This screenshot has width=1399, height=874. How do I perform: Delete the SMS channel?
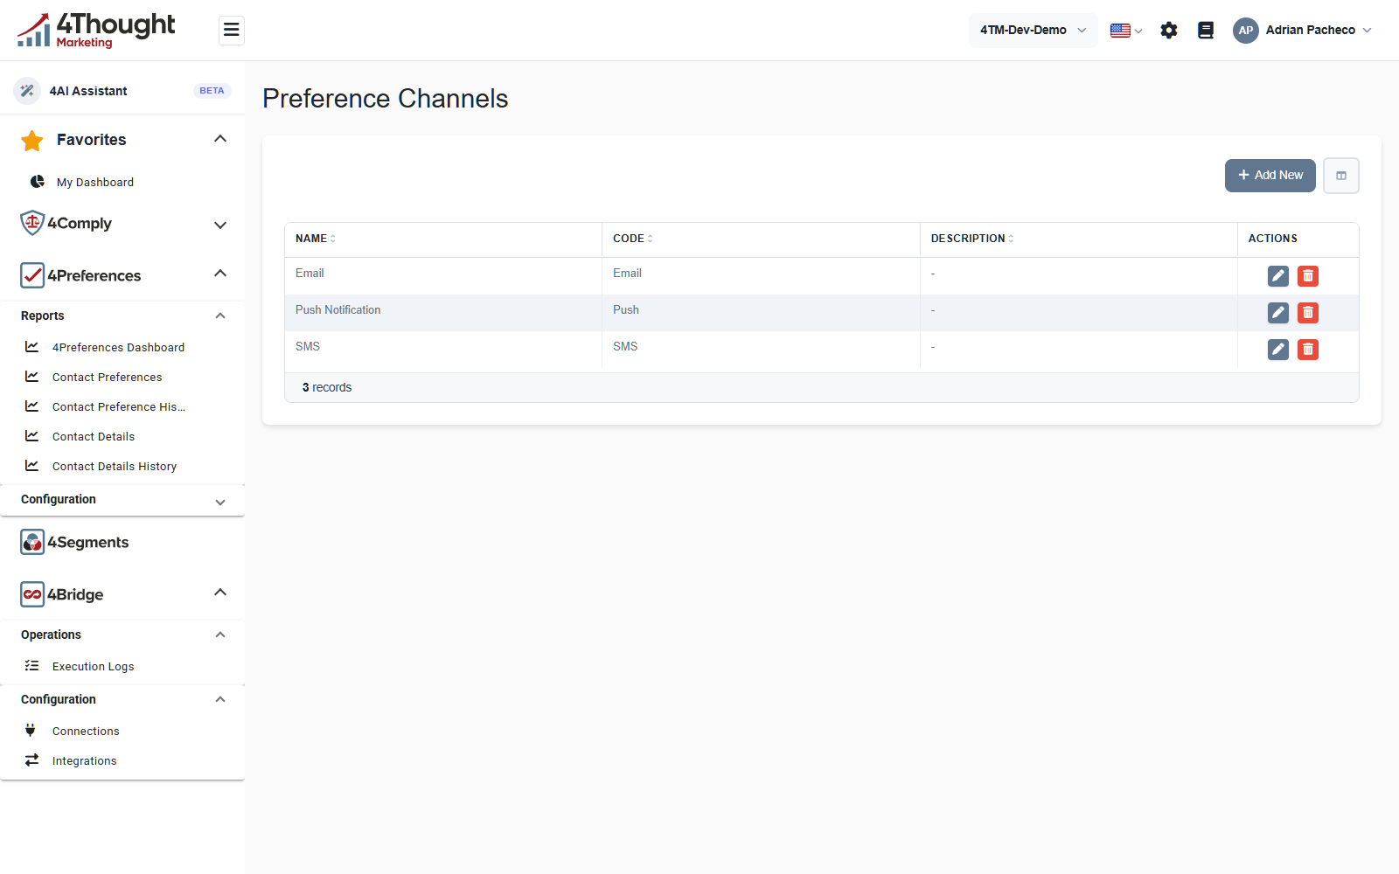coord(1308,350)
